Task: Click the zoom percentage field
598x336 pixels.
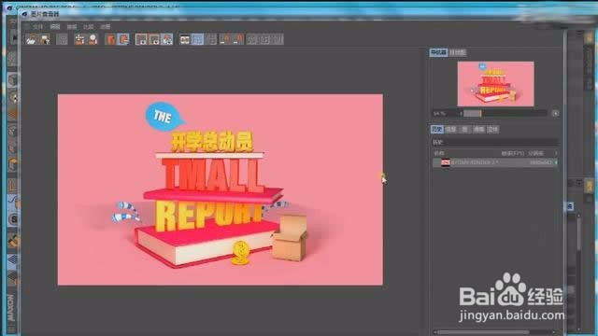Action: 445,114
